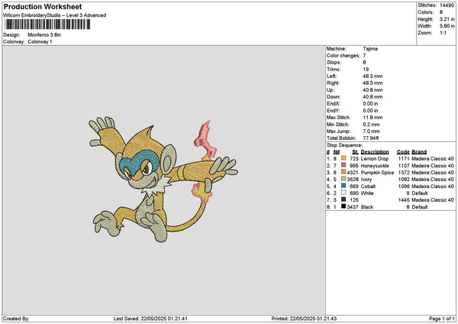Click stitch count '3437' for Black

353,207
